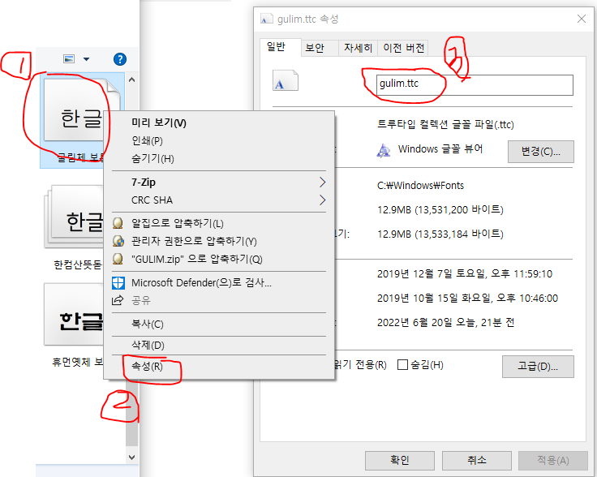Open the view options dropdown arrow
The width and height of the screenshot is (597, 477).
pyautogui.click(x=87, y=59)
